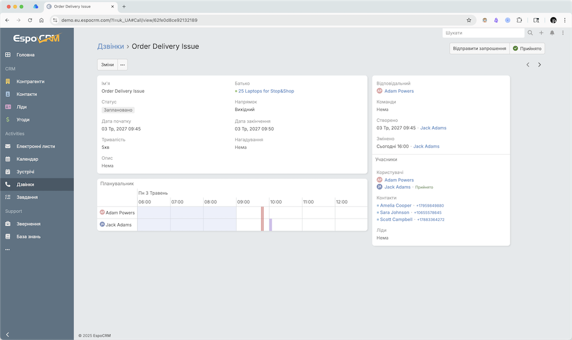The image size is (572, 340).
Task: Open Jack Adams link beside Створено
Action: pyautogui.click(x=434, y=128)
